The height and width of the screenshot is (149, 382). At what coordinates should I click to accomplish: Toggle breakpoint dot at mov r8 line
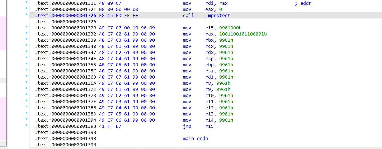coord(27,82)
